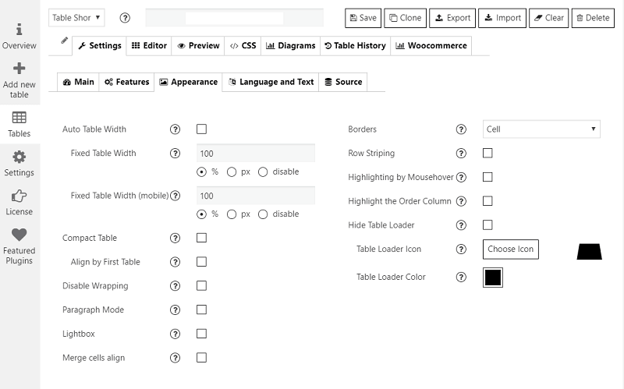Select px radio for Fixed Table Width
624x389 pixels.
232,172
